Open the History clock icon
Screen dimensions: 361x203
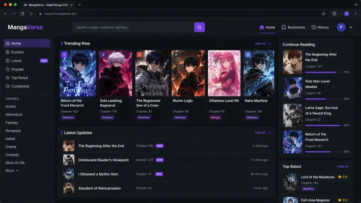(x=313, y=27)
